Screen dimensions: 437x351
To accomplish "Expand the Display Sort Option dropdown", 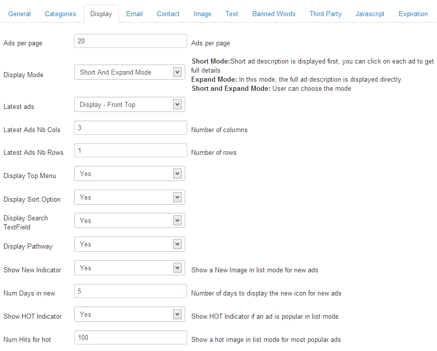I will click(x=130, y=197).
